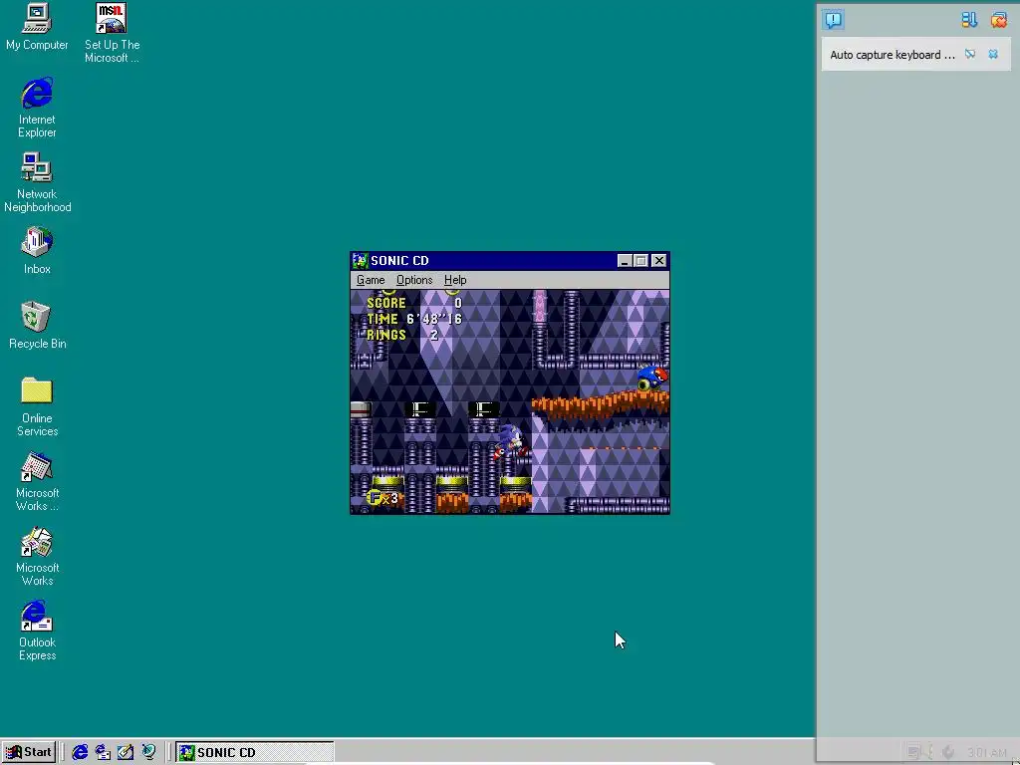Open the My Computer desktop icon
Screen dimensions: 1020x765
pos(37,27)
